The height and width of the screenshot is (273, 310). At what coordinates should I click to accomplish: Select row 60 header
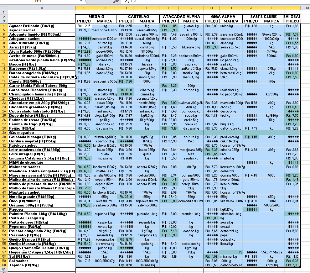click(x=4, y=265)
